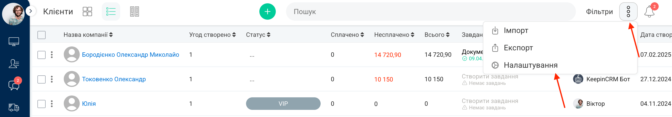Switch to the card grid view
Image resolution: width=672 pixels, height=117 pixels.
87,11
